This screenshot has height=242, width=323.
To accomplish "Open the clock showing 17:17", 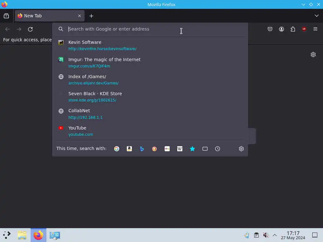I will [293, 235].
